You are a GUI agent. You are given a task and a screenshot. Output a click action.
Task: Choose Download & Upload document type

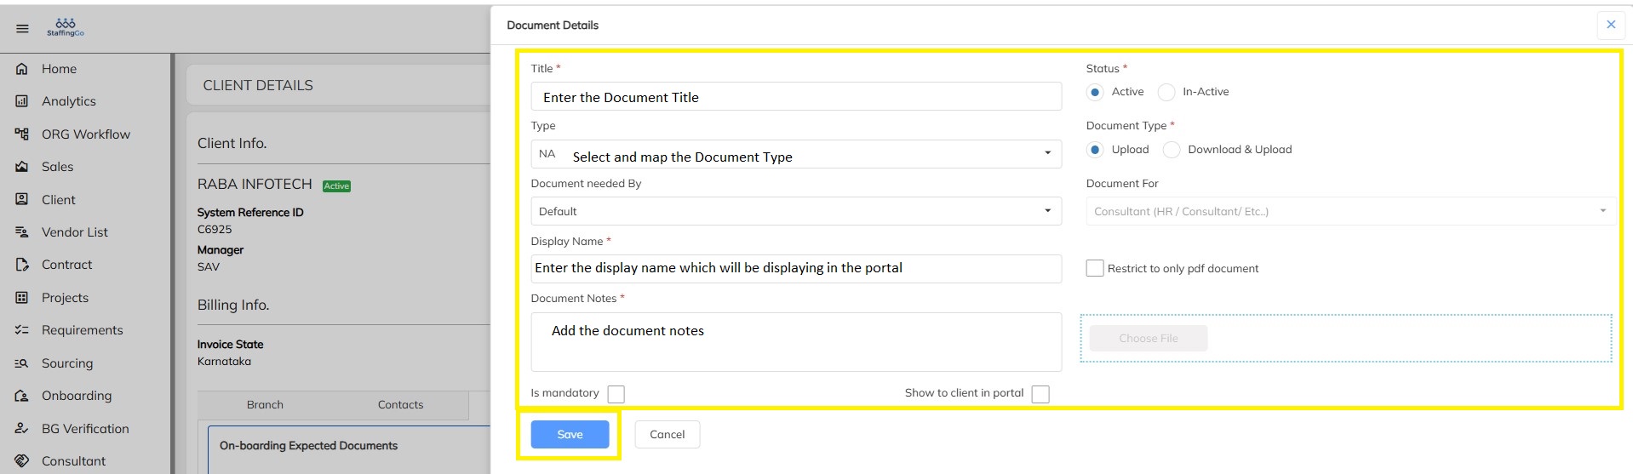[1172, 150]
